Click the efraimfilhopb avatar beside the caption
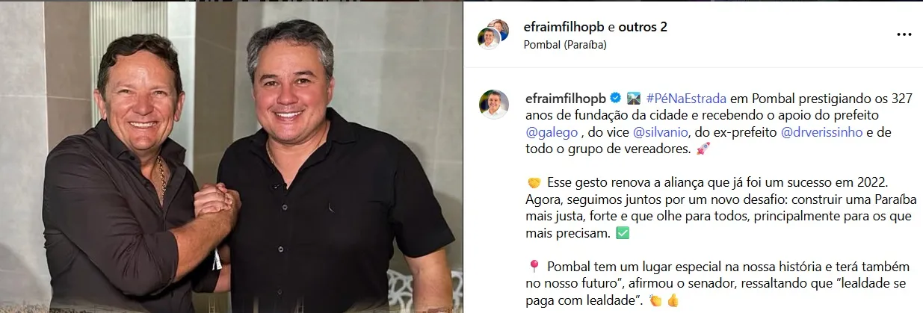 [x=494, y=105]
